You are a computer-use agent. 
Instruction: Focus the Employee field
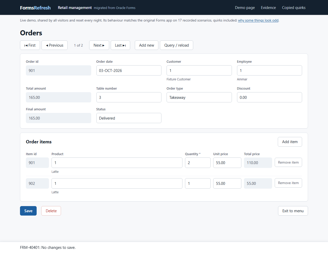tap(270, 70)
